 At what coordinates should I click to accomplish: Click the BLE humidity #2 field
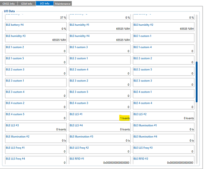pos(164,27)
